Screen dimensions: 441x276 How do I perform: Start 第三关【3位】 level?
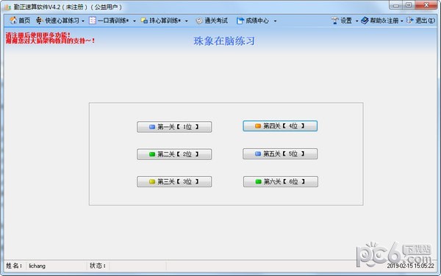tap(174, 181)
